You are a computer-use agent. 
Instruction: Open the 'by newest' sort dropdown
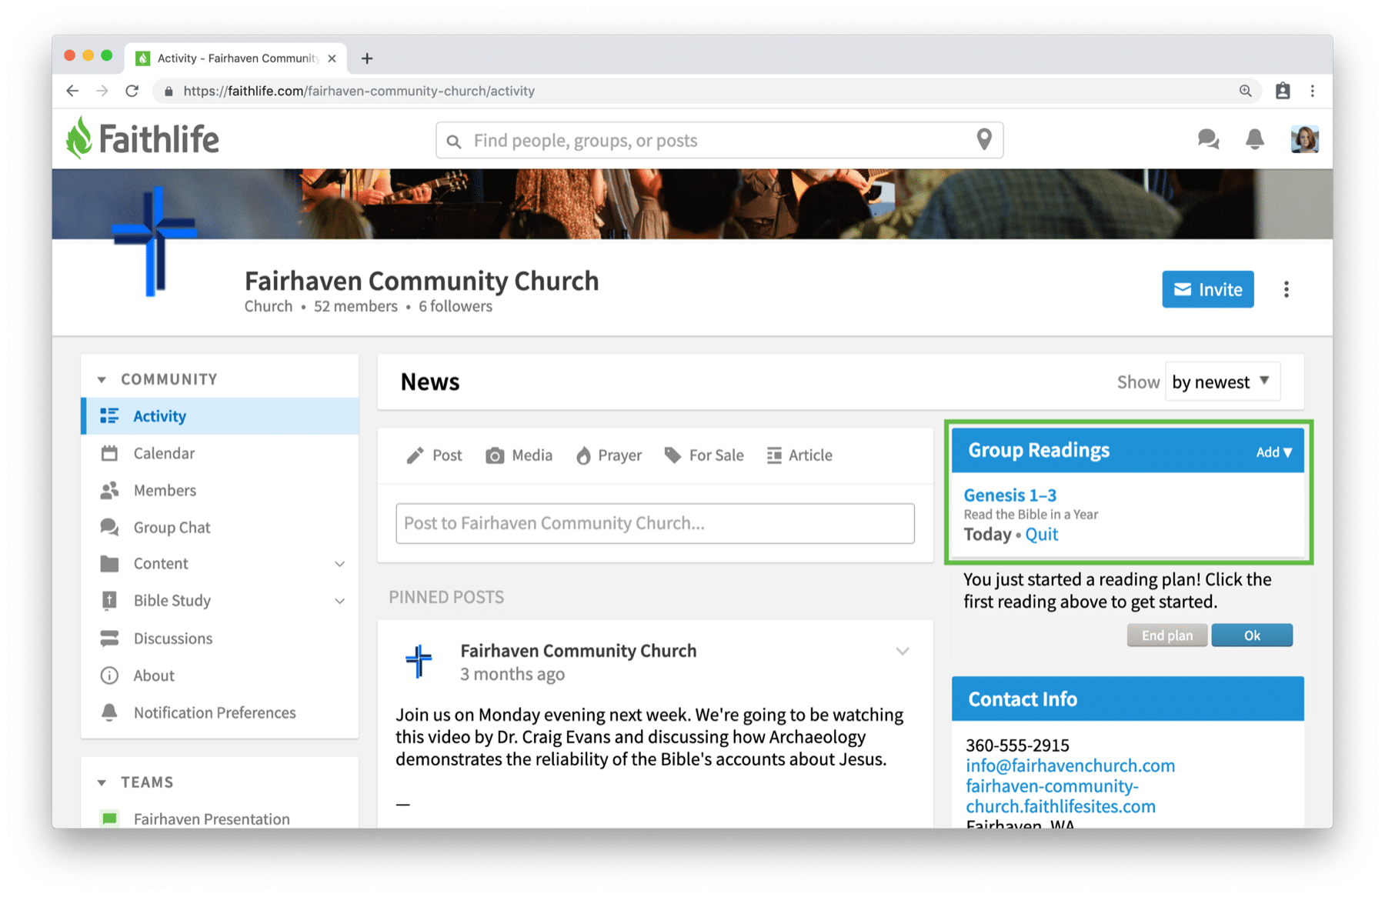click(1221, 382)
